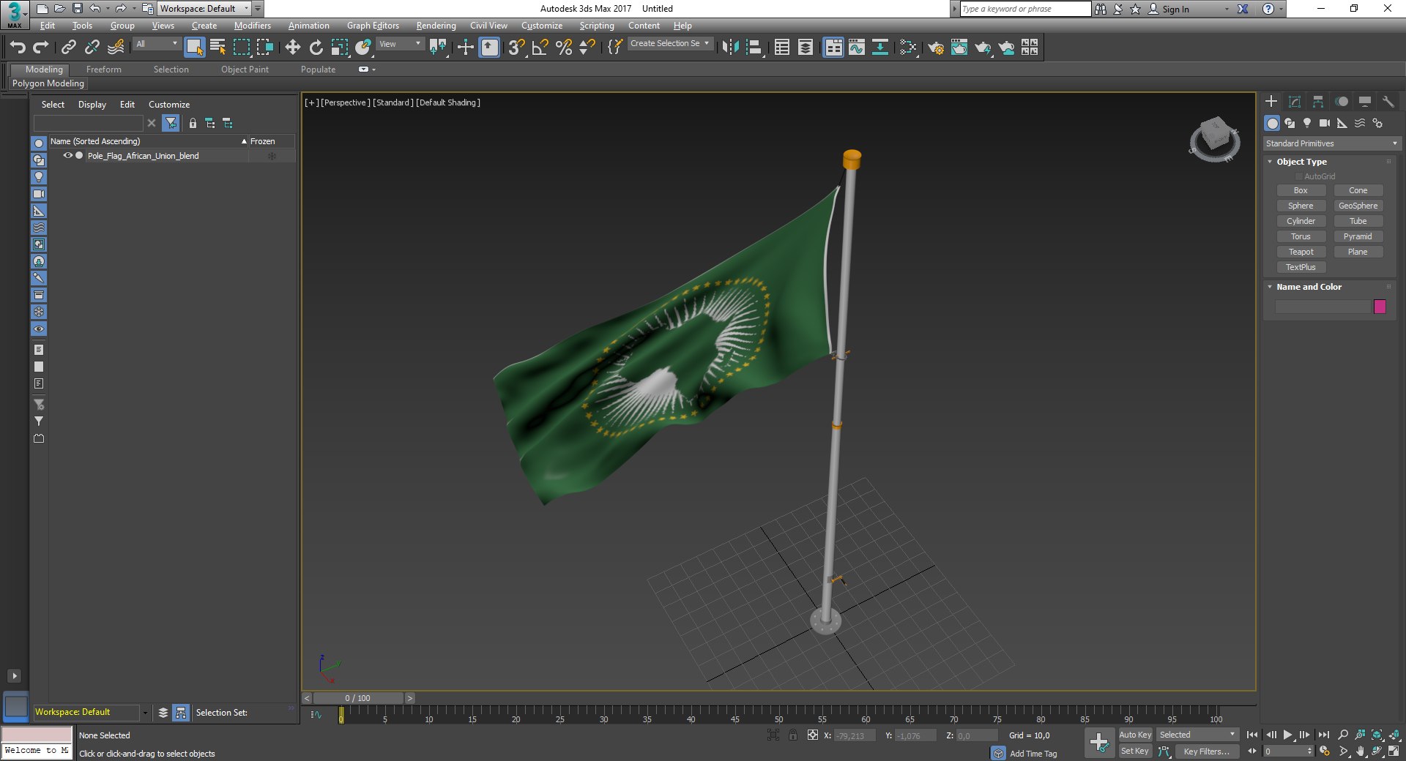The width and height of the screenshot is (1406, 761).
Task: Toggle Absolute Mode Transform Type-In icon
Action: coord(813,735)
